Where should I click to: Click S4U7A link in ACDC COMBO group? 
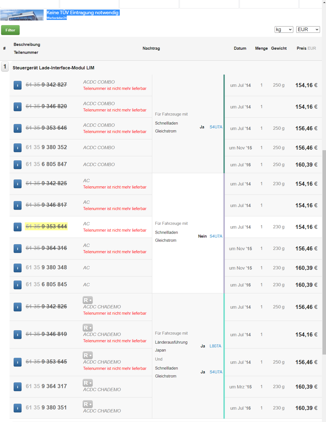pyautogui.click(x=216, y=127)
